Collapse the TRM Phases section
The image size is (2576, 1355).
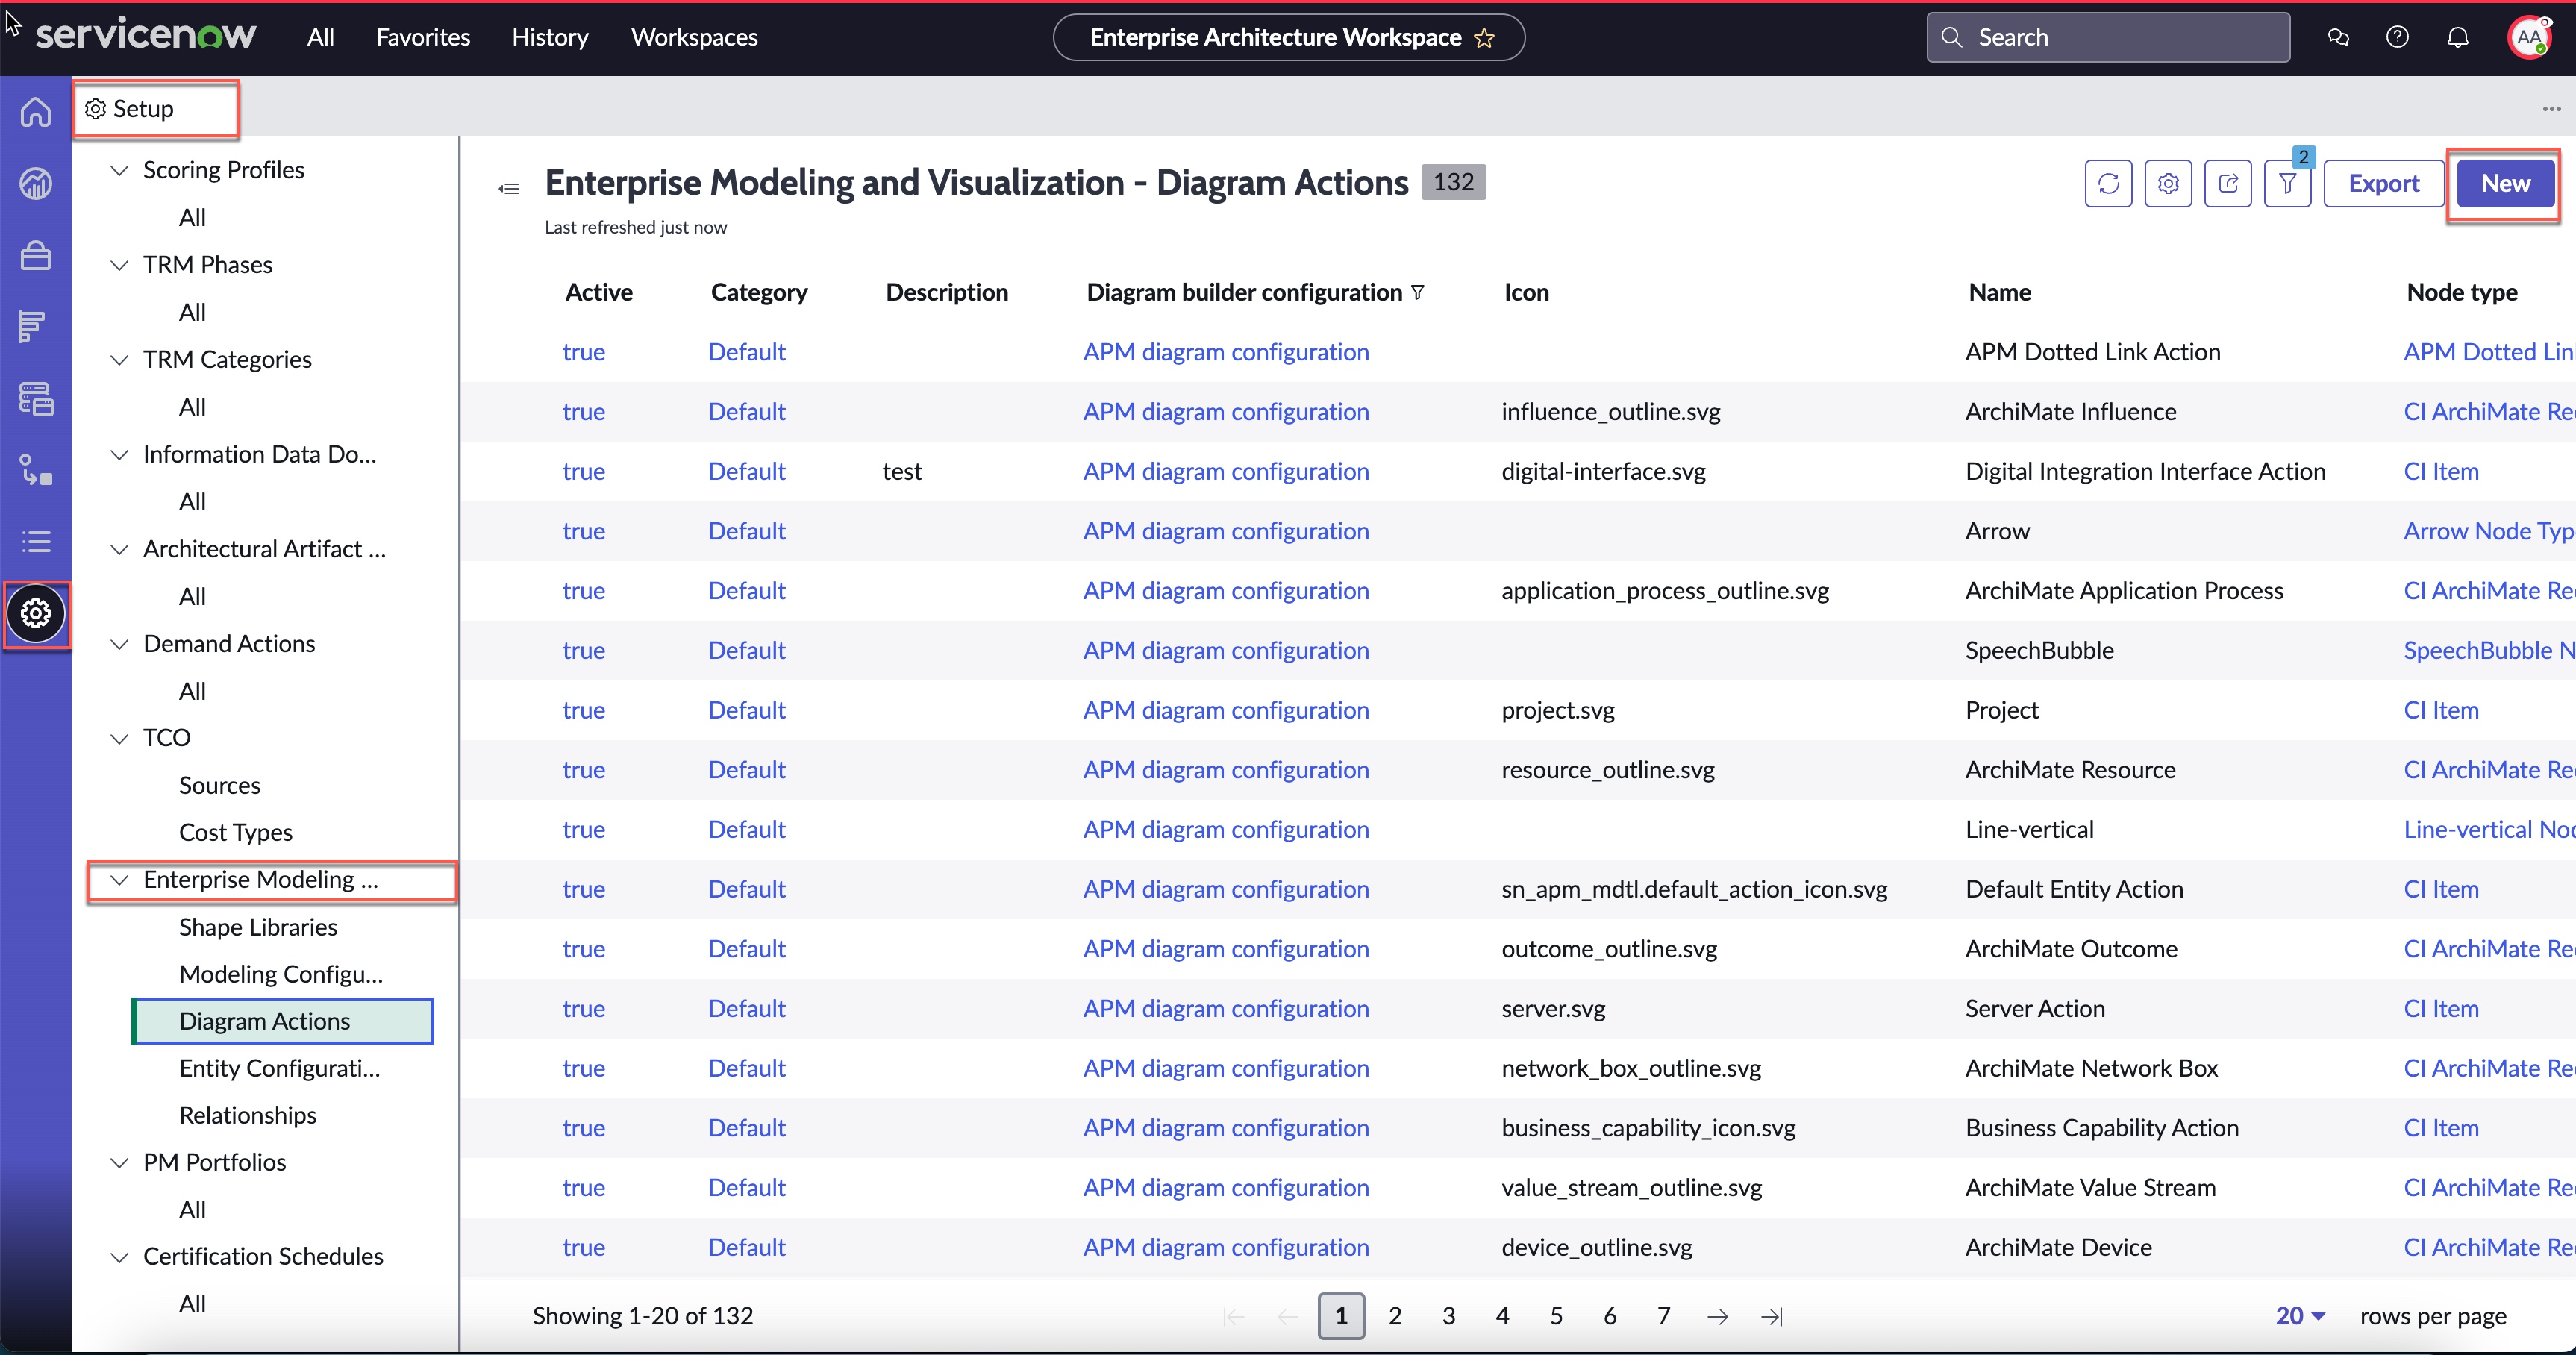(x=119, y=265)
